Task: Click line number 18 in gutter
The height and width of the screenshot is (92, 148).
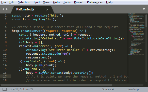Action: click(x=5, y=80)
